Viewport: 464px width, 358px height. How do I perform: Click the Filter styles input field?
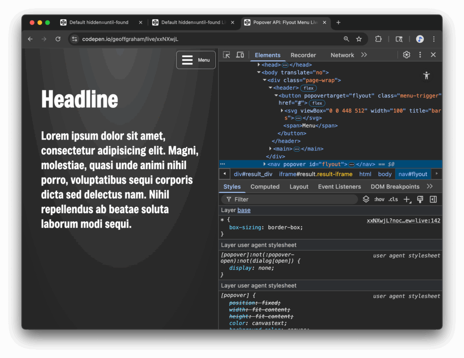click(x=290, y=199)
